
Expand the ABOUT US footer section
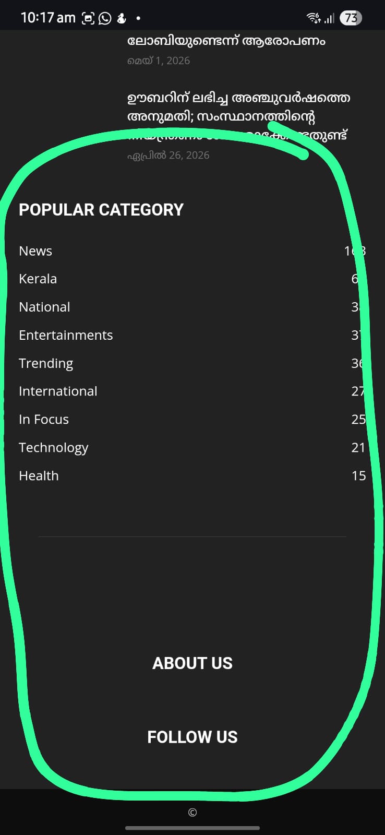pyautogui.click(x=192, y=663)
